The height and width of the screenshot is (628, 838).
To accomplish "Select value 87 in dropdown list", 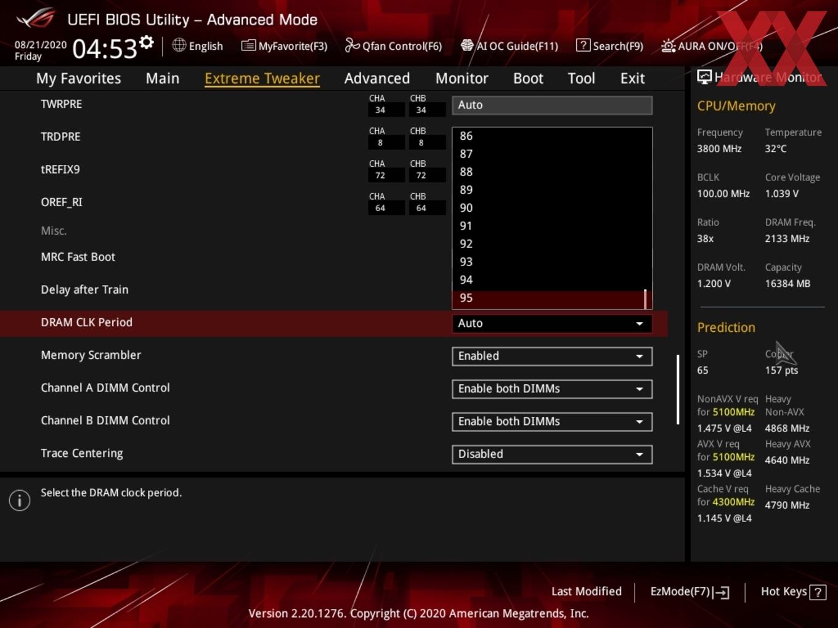I will click(x=552, y=154).
